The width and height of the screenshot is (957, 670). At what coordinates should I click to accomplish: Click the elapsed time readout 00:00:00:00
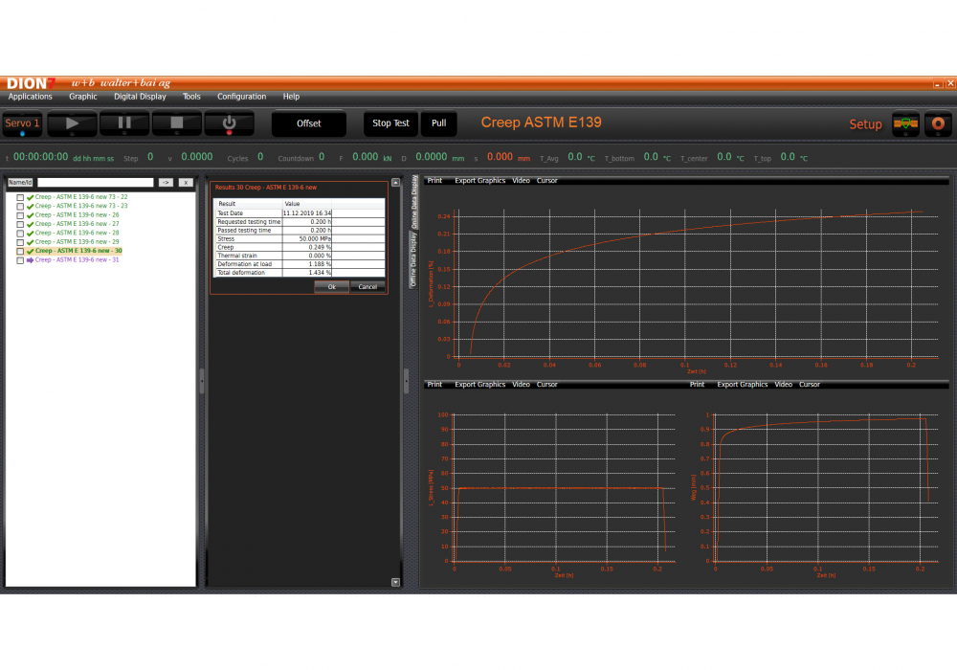tap(41, 157)
